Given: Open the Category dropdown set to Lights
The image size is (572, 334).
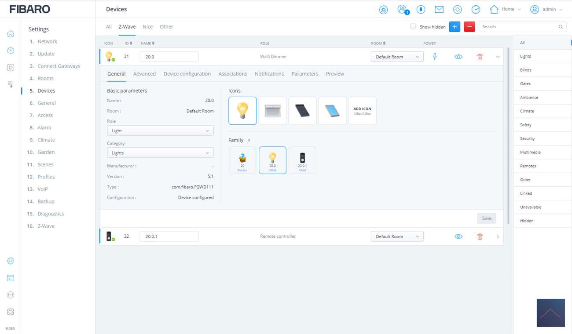Looking at the screenshot, I should point(160,153).
